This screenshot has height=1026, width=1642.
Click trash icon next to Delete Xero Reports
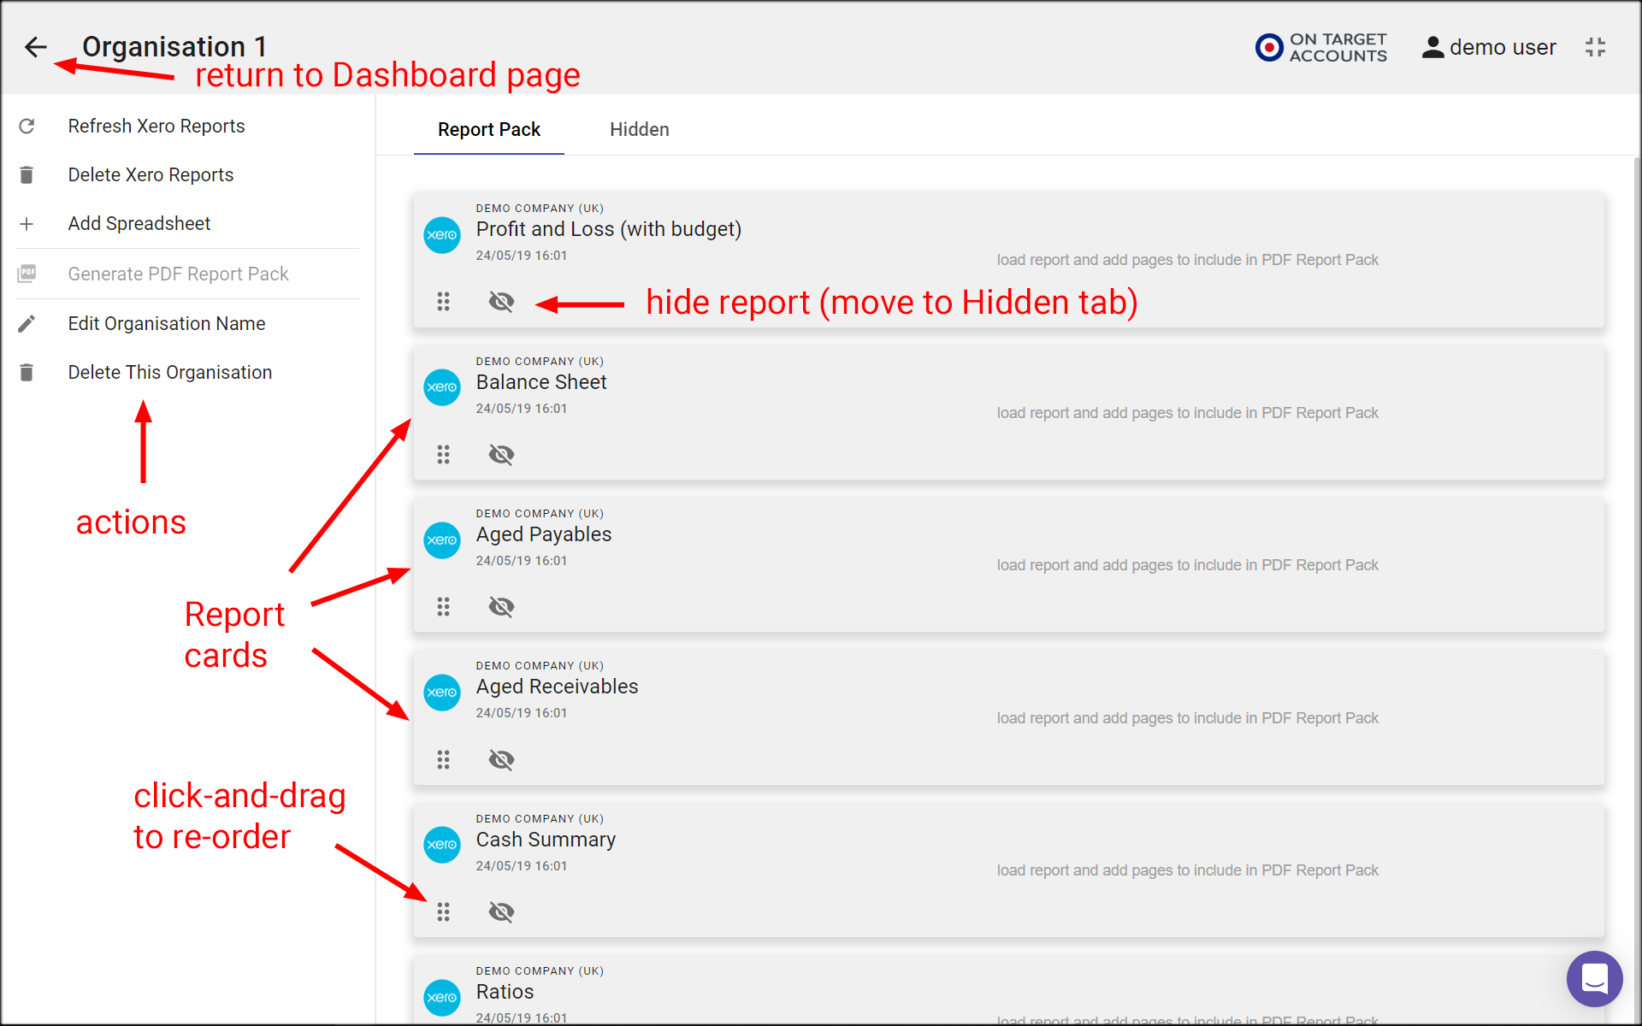[27, 174]
